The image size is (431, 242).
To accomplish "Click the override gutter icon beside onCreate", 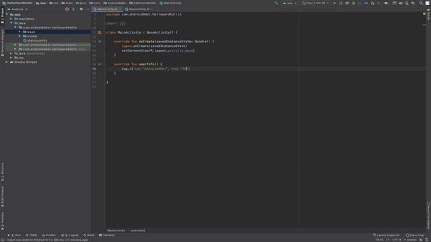I will click(x=100, y=42).
